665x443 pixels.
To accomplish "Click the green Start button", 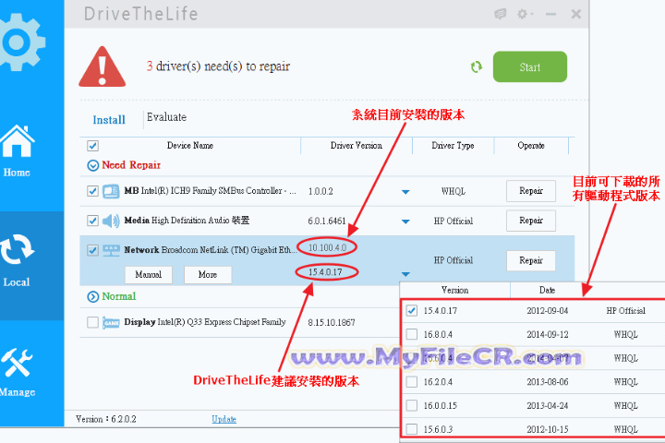I will 530,67.
